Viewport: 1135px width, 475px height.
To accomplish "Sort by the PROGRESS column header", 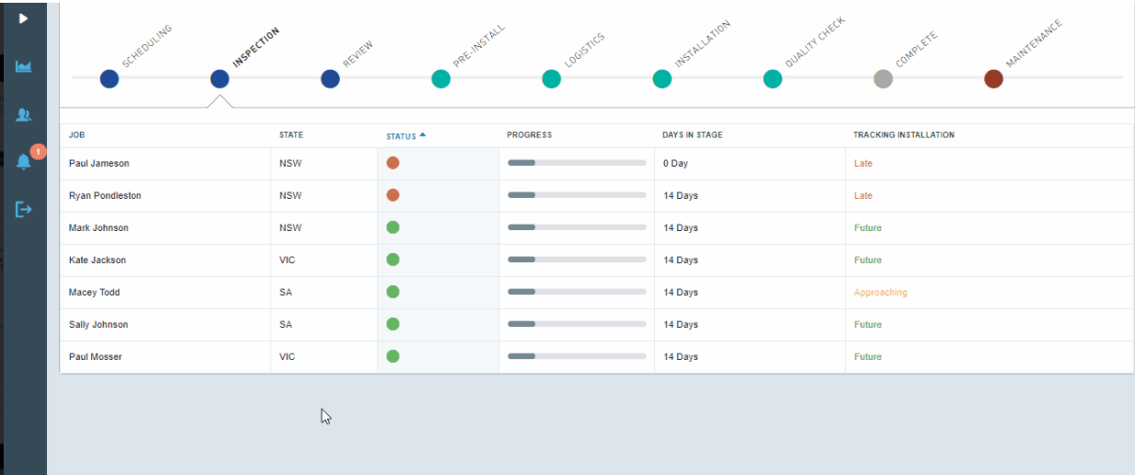I will pyautogui.click(x=530, y=135).
